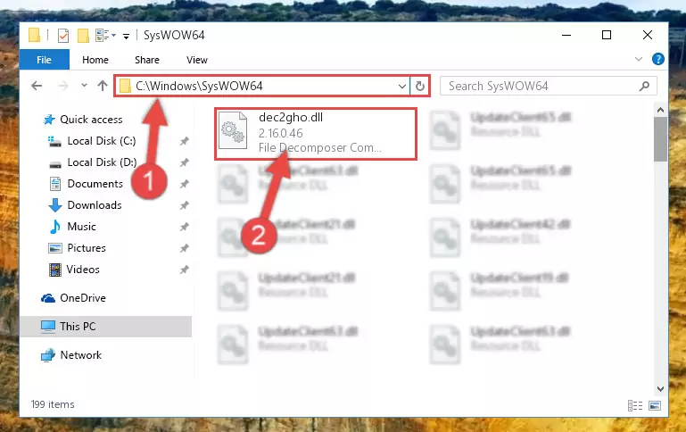The height and width of the screenshot is (432, 686).
Task: Open Downloads in the sidebar
Action: (95, 205)
